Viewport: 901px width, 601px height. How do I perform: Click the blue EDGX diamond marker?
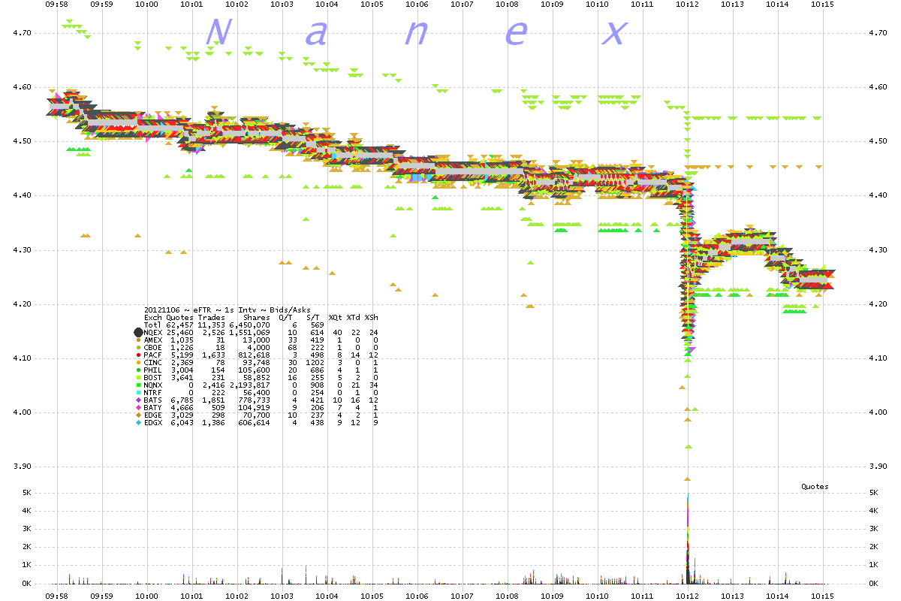click(138, 423)
